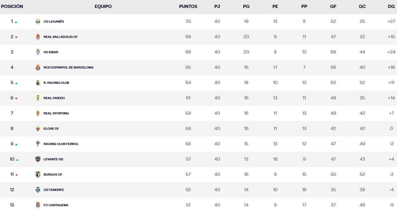Click the EQUIPO column header
The width and height of the screenshot is (397, 211).
point(103,6)
